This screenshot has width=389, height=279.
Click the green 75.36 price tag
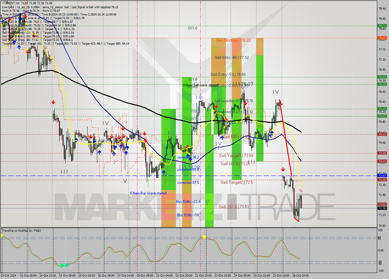click(x=382, y=109)
